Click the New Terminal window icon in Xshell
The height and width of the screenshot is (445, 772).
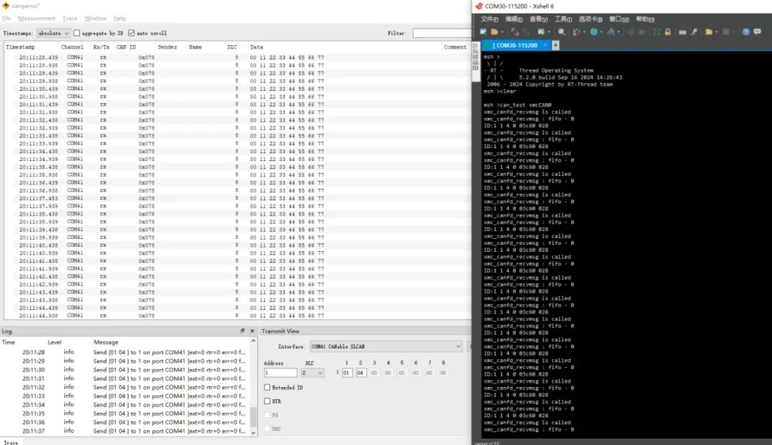[x=541, y=32]
